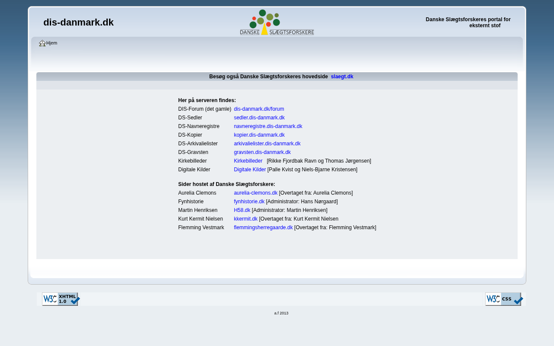Select the 'DS-Sedler' label
This screenshot has height=346, width=554.
(x=190, y=118)
